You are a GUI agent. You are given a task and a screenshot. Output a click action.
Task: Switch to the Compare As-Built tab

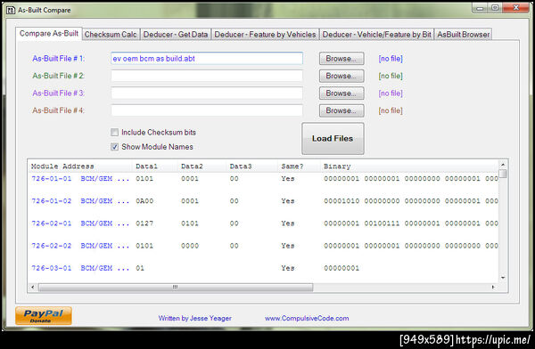[x=49, y=34]
